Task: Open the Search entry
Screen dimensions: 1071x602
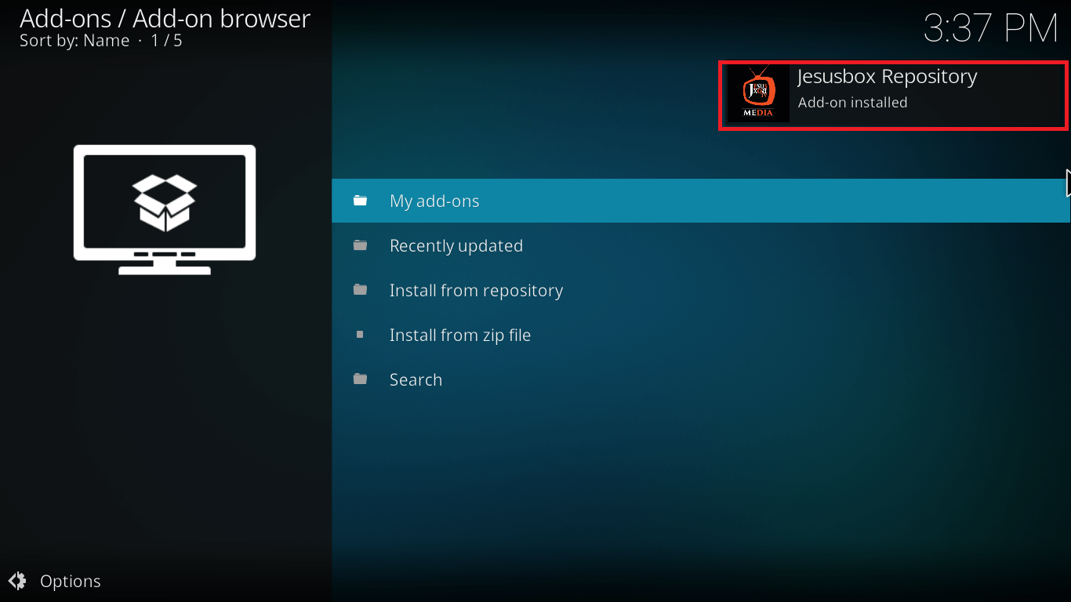Action: click(x=701, y=379)
